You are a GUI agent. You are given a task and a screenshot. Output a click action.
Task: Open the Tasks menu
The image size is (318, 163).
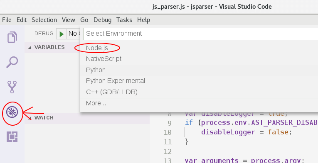[x=124, y=20]
